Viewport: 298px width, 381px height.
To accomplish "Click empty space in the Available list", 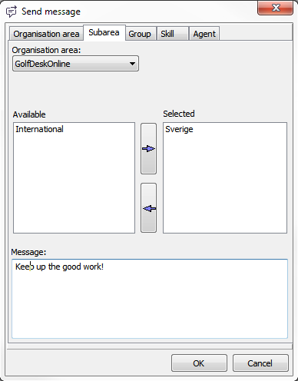I will pyautogui.click(x=74, y=184).
